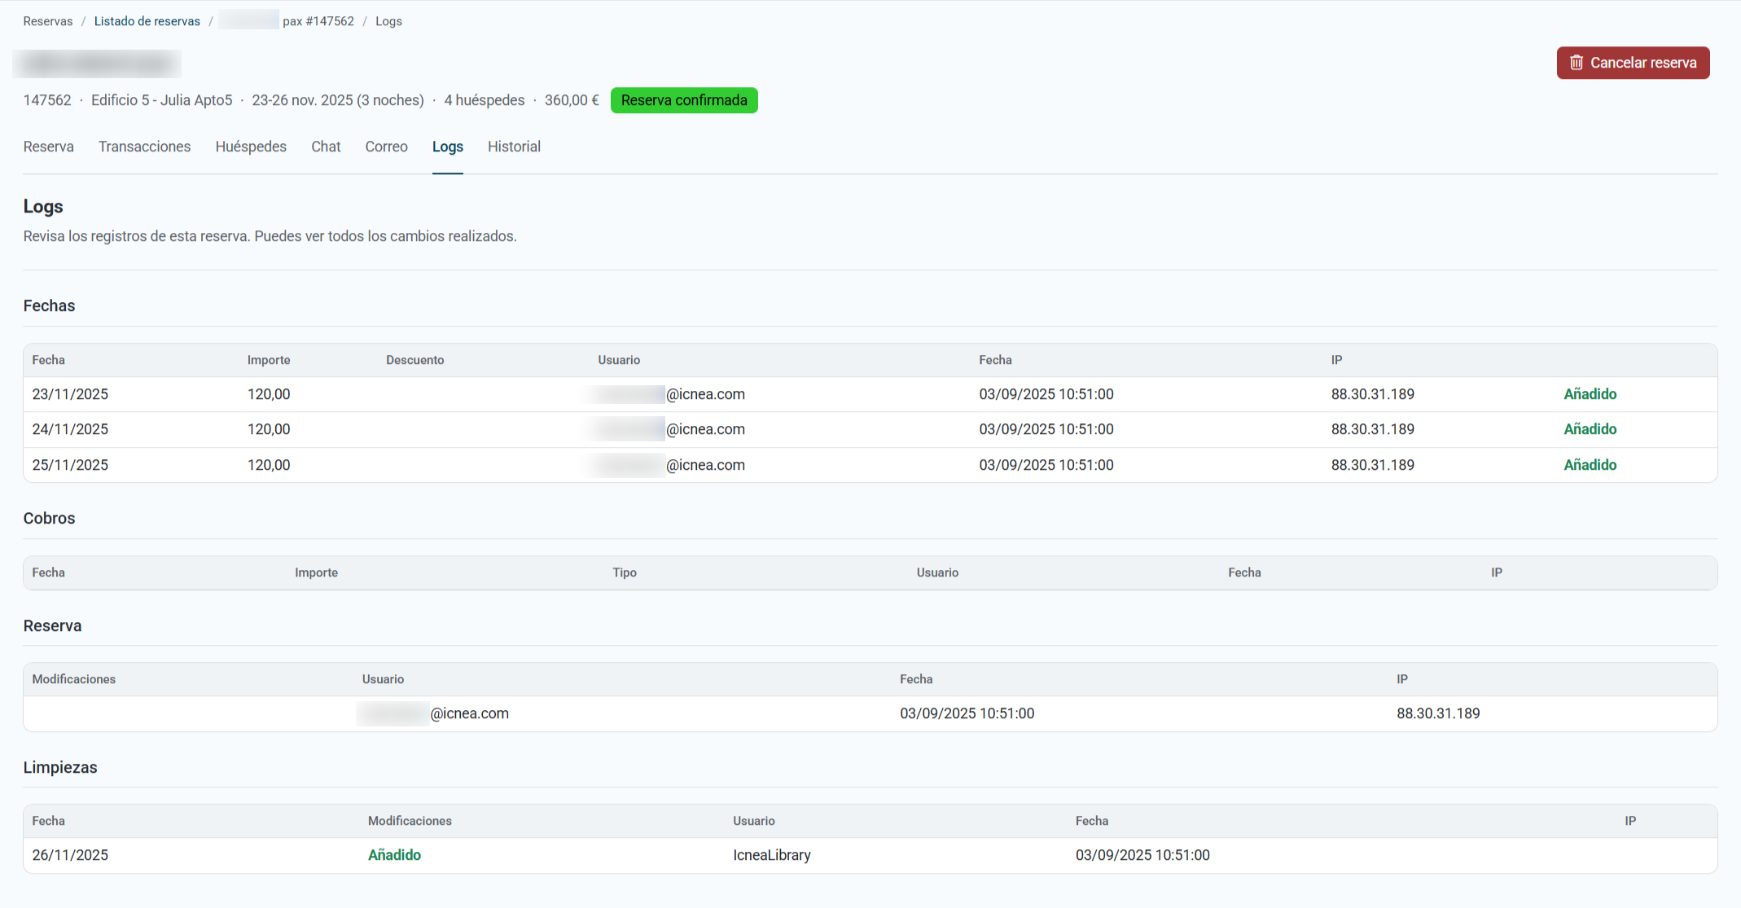This screenshot has height=908, width=1741.
Task: Open the Reserva tab
Action: 48,147
